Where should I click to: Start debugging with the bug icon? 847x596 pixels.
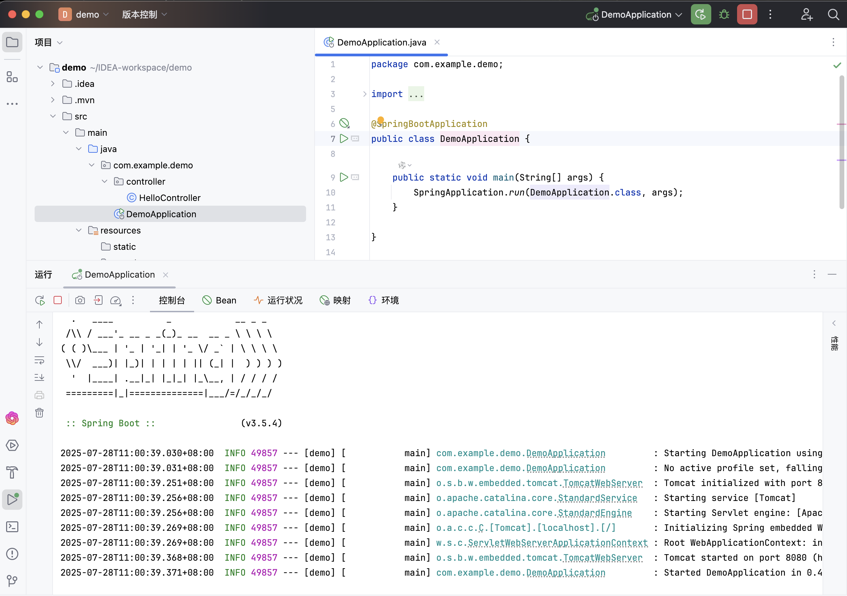(724, 14)
